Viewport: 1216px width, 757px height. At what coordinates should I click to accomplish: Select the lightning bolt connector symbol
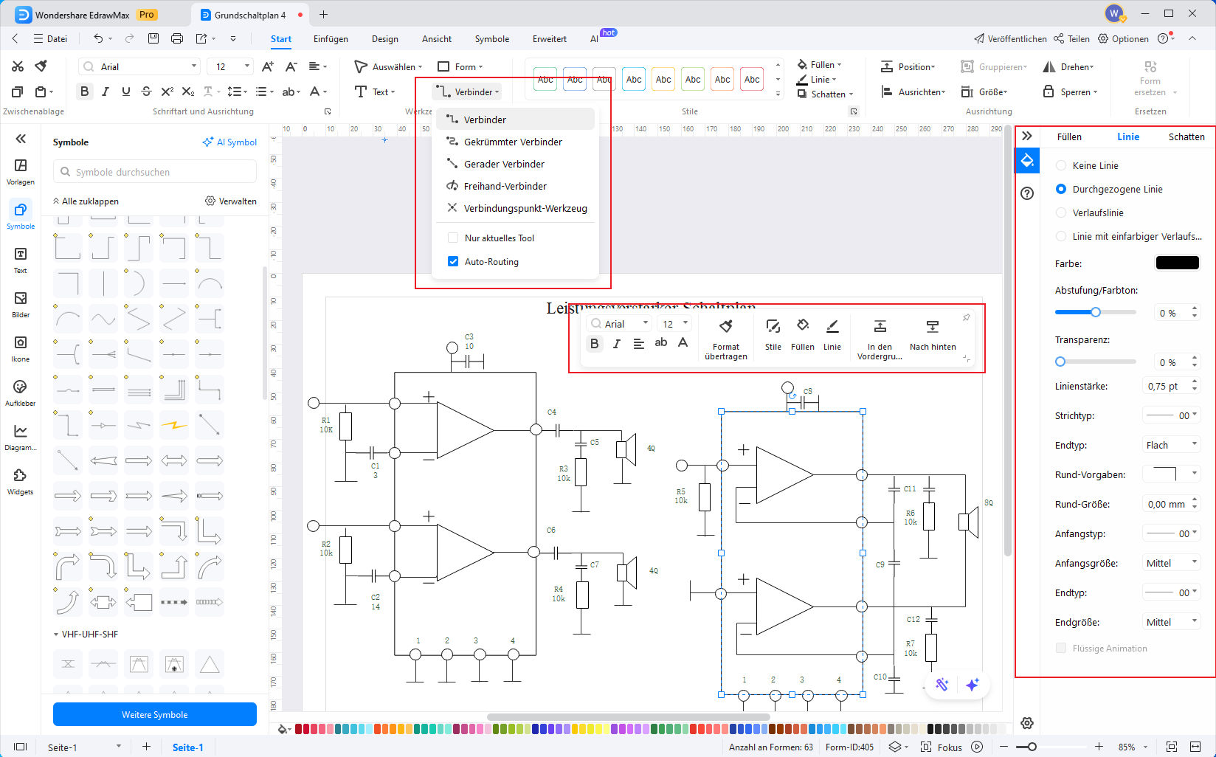click(x=174, y=425)
